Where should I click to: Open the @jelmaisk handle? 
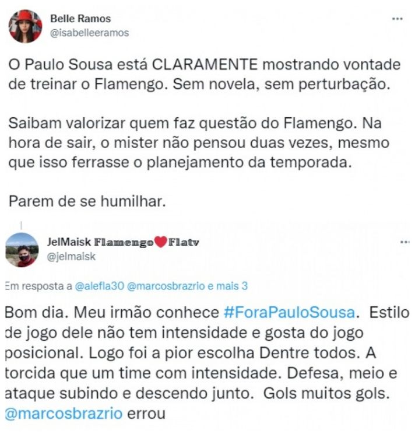tap(71, 256)
